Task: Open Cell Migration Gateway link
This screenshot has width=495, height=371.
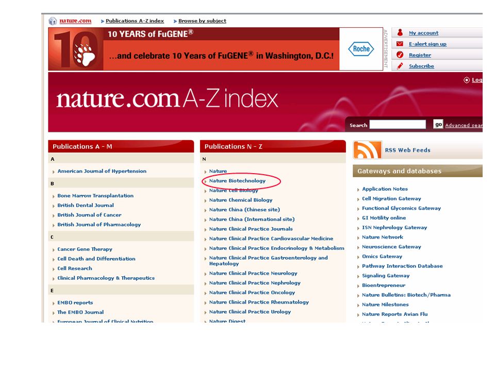Action: tap(391, 199)
